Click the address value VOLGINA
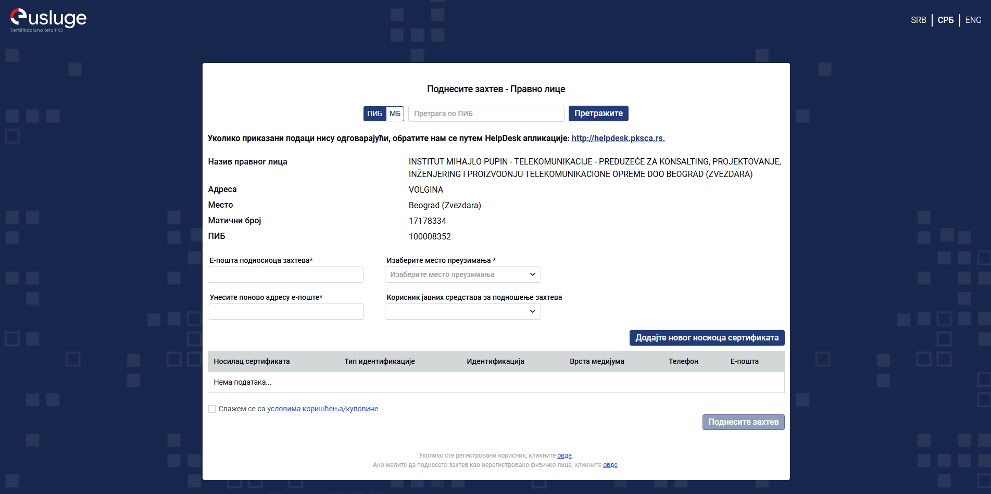This screenshot has width=991, height=494. pos(426,190)
